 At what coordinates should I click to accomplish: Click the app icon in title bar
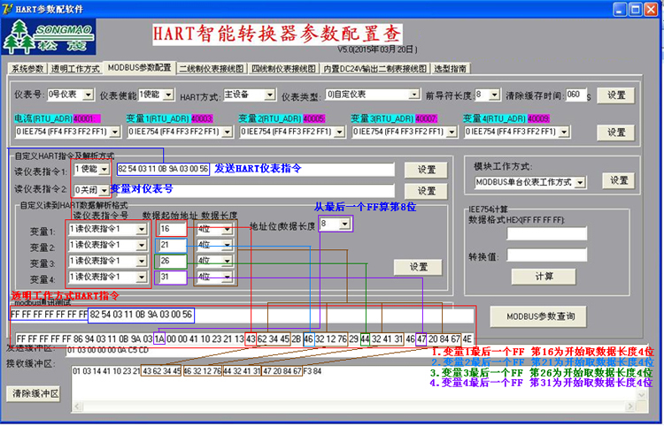point(7,9)
